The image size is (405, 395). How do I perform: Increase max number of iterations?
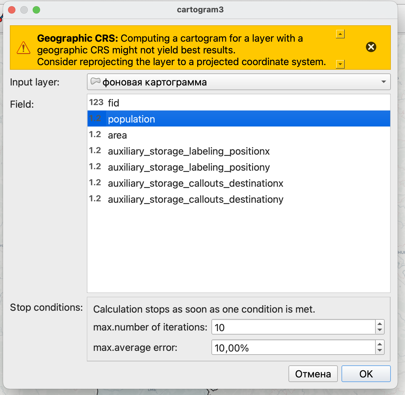click(380, 324)
